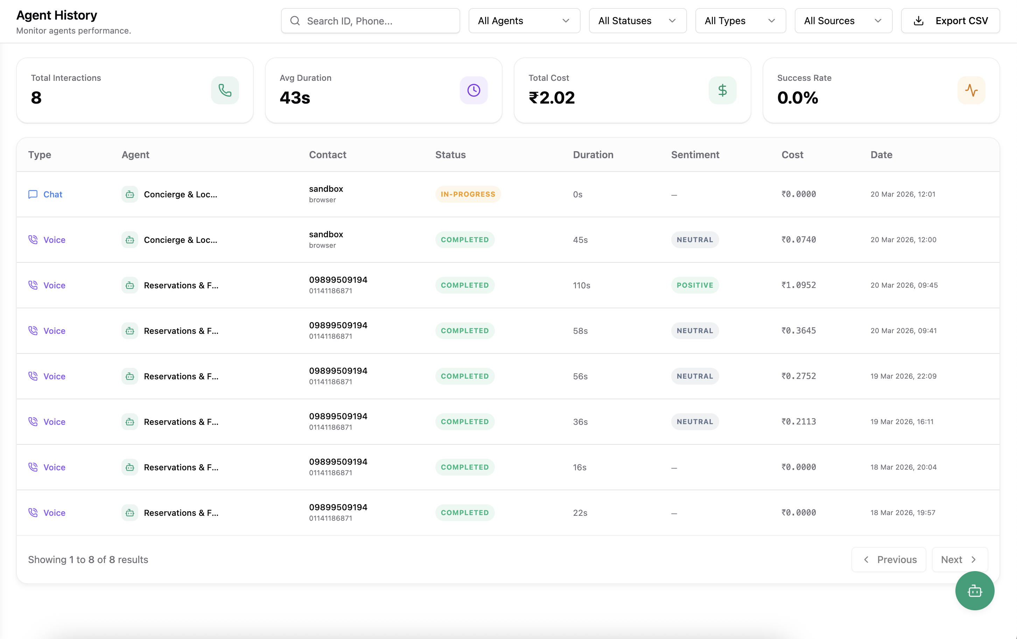Viewport: 1017px width, 639px height.
Task: Open the All Types dropdown
Action: (x=740, y=21)
